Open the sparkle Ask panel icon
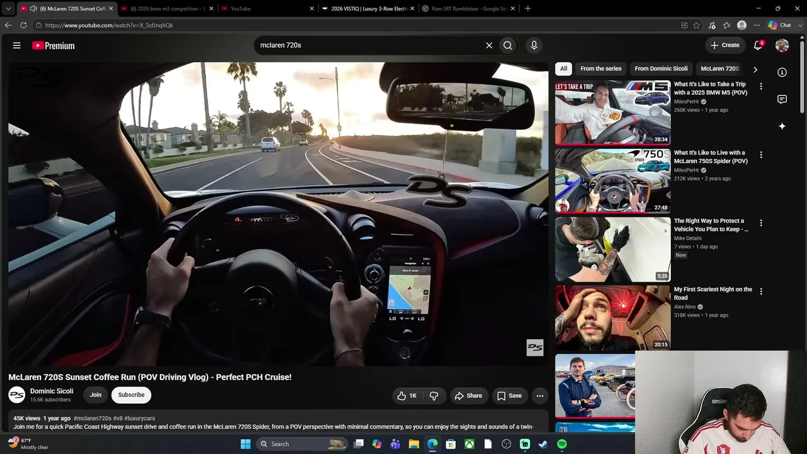The image size is (807, 454). click(x=782, y=126)
